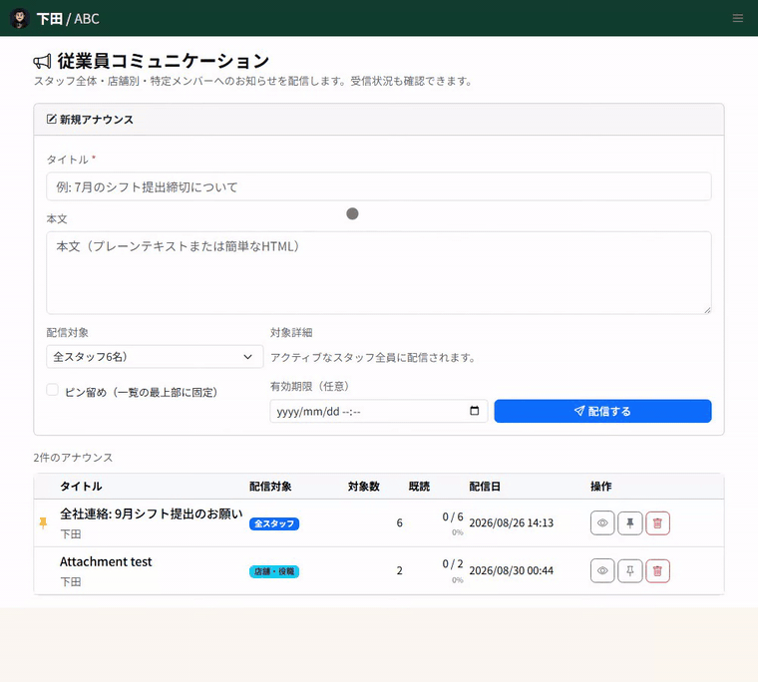Delete the Attachment test announcement
The width and height of the screenshot is (758, 682).
tap(657, 571)
